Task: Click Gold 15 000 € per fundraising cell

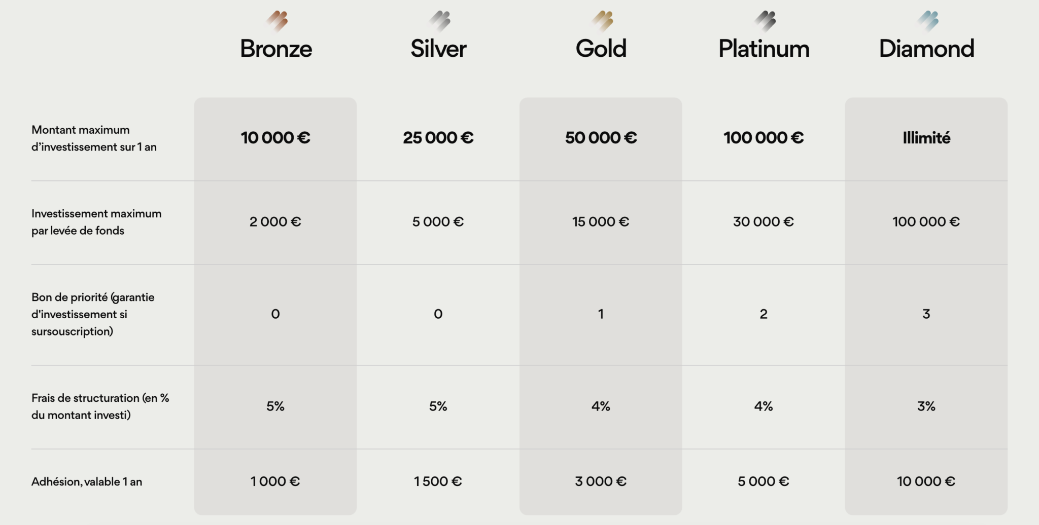Action: [x=601, y=222]
